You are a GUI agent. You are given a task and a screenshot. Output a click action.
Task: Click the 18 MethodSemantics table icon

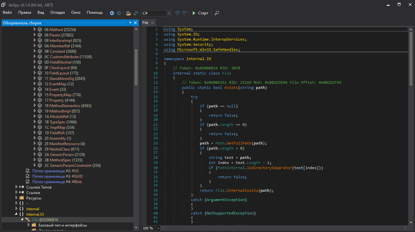tap(40, 106)
